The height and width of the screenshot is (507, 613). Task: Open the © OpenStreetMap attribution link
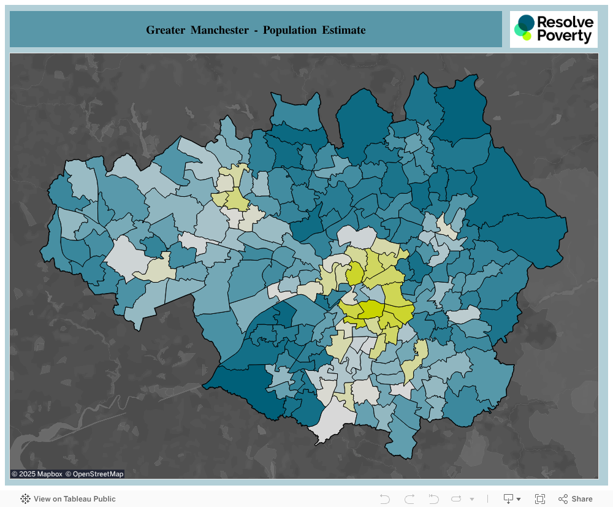pyautogui.click(x=94, y=474)
